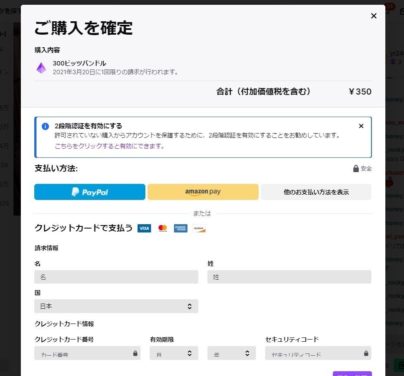Click the セキュリティコード input field

tap(312, 353)
